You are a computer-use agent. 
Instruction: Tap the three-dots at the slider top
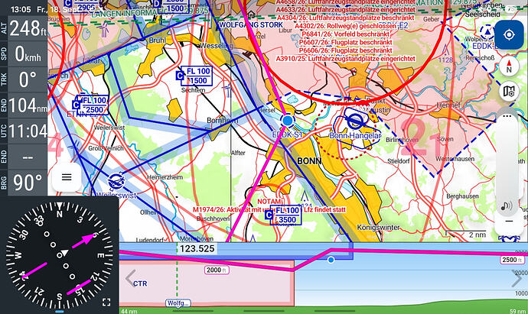507,117
